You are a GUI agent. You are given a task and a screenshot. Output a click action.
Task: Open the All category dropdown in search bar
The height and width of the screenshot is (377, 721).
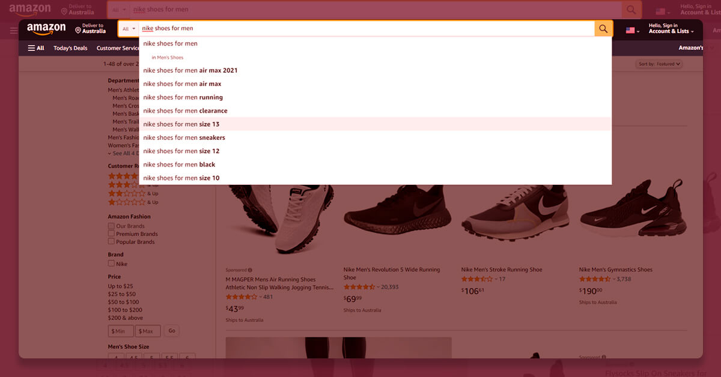click(129, 28)
